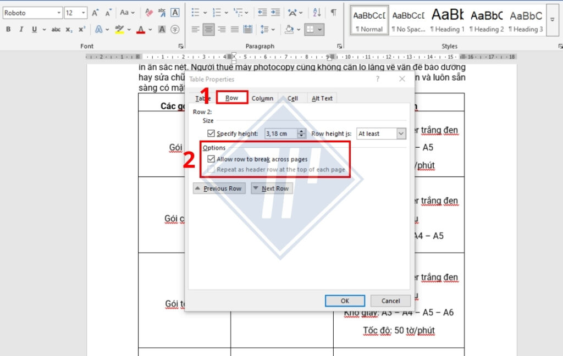This screenshot has height=356, width=563.
Task: Center align the text
Action: tap(208, 30)
